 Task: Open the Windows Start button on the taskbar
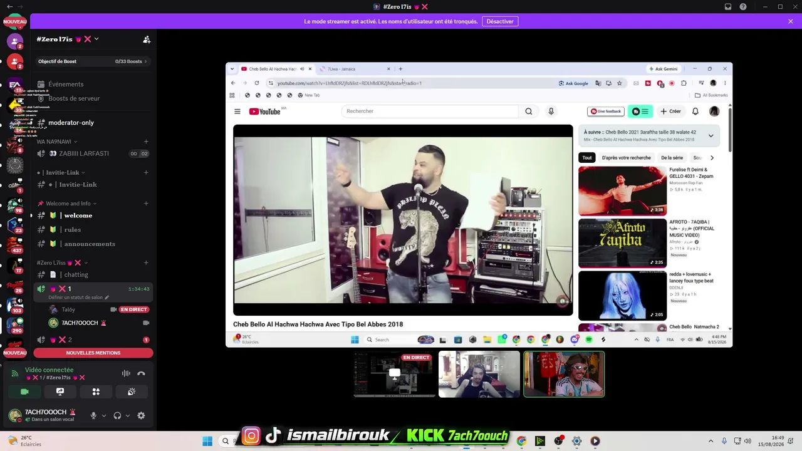pos(207,441)
